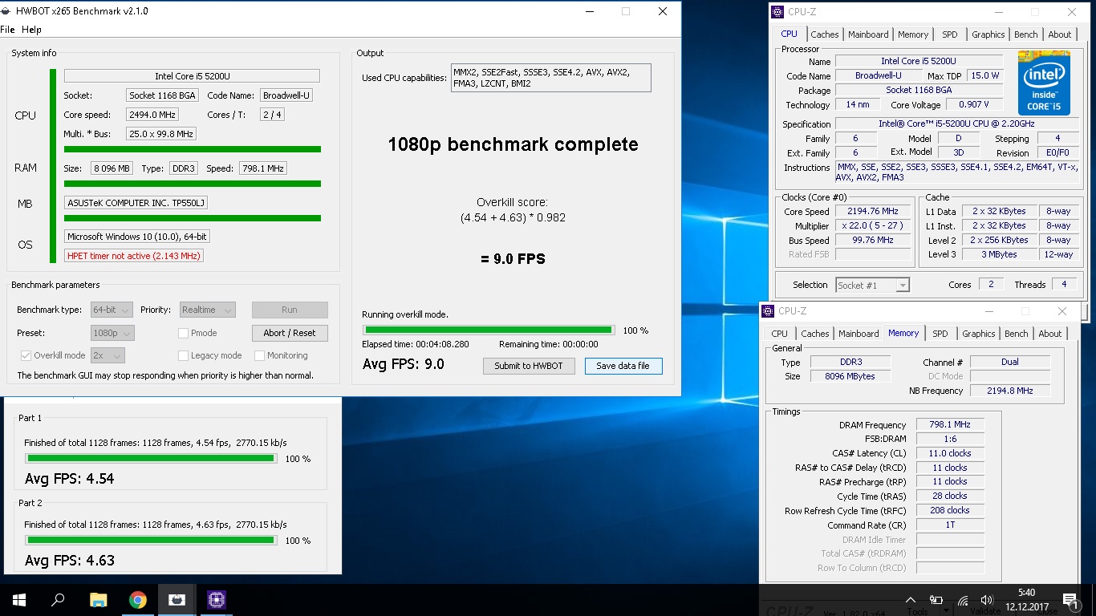Click the Run benchmark button

tap(290, 310)
